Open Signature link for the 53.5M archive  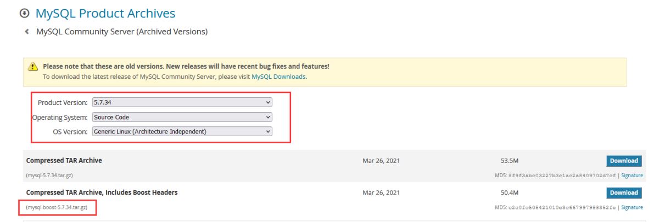tap(632, 176)
